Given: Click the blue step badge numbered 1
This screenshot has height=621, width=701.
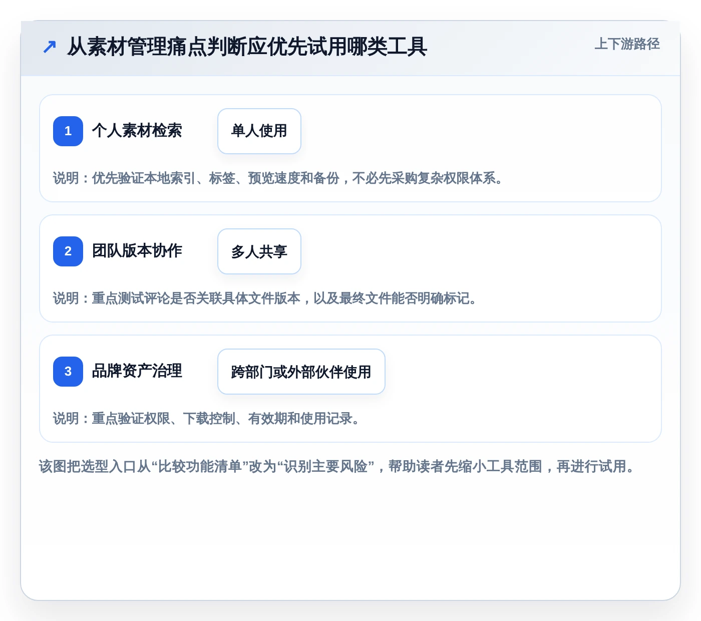Looking at the screenshot, I should coord(68,131).
